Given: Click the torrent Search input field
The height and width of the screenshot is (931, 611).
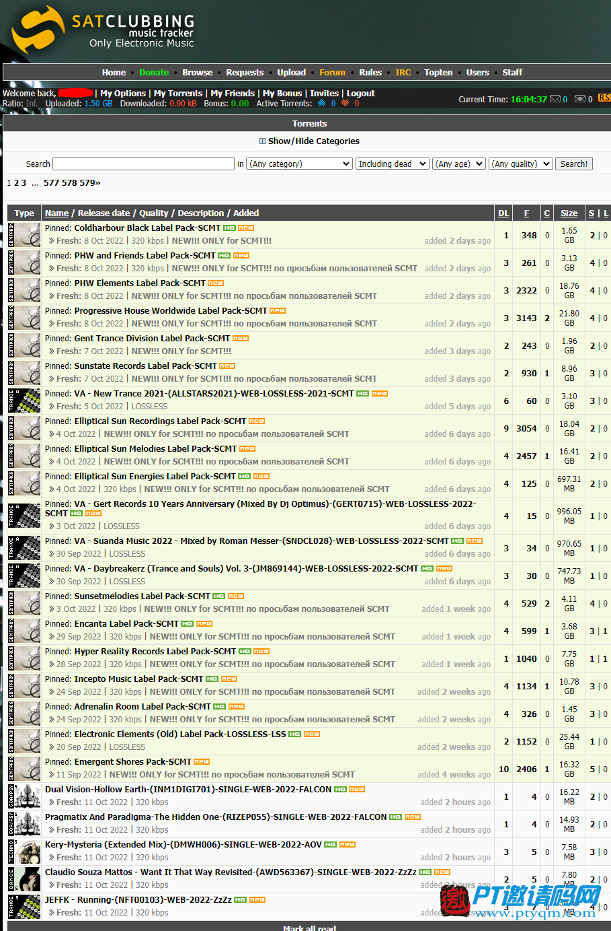Looking at the screenshot, I should 143,164.
